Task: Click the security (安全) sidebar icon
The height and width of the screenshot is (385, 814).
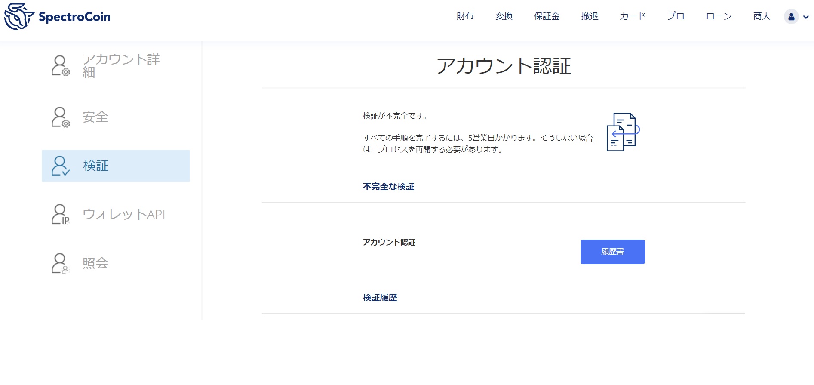Action: (60, 117)
